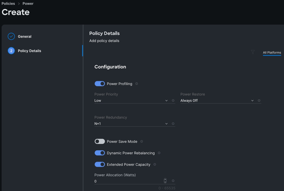
Task: Click the info icon beside Power Save Mode
Action: pyautogui.click(x=142, y=141)
